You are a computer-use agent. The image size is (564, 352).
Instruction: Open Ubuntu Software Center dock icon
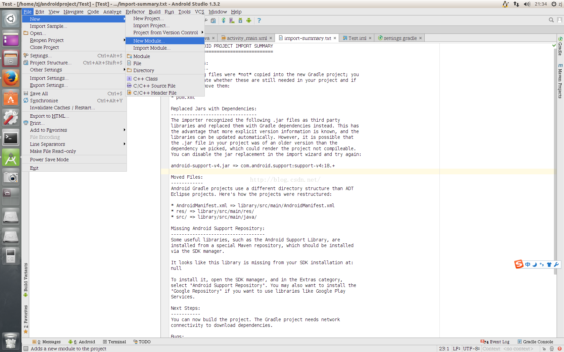point(11,98)
